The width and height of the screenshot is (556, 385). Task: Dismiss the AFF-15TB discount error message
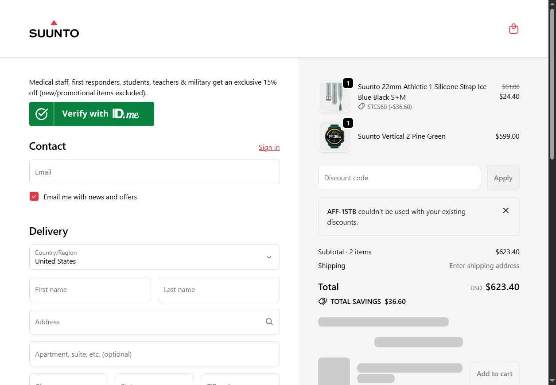(x=506, y=210)
